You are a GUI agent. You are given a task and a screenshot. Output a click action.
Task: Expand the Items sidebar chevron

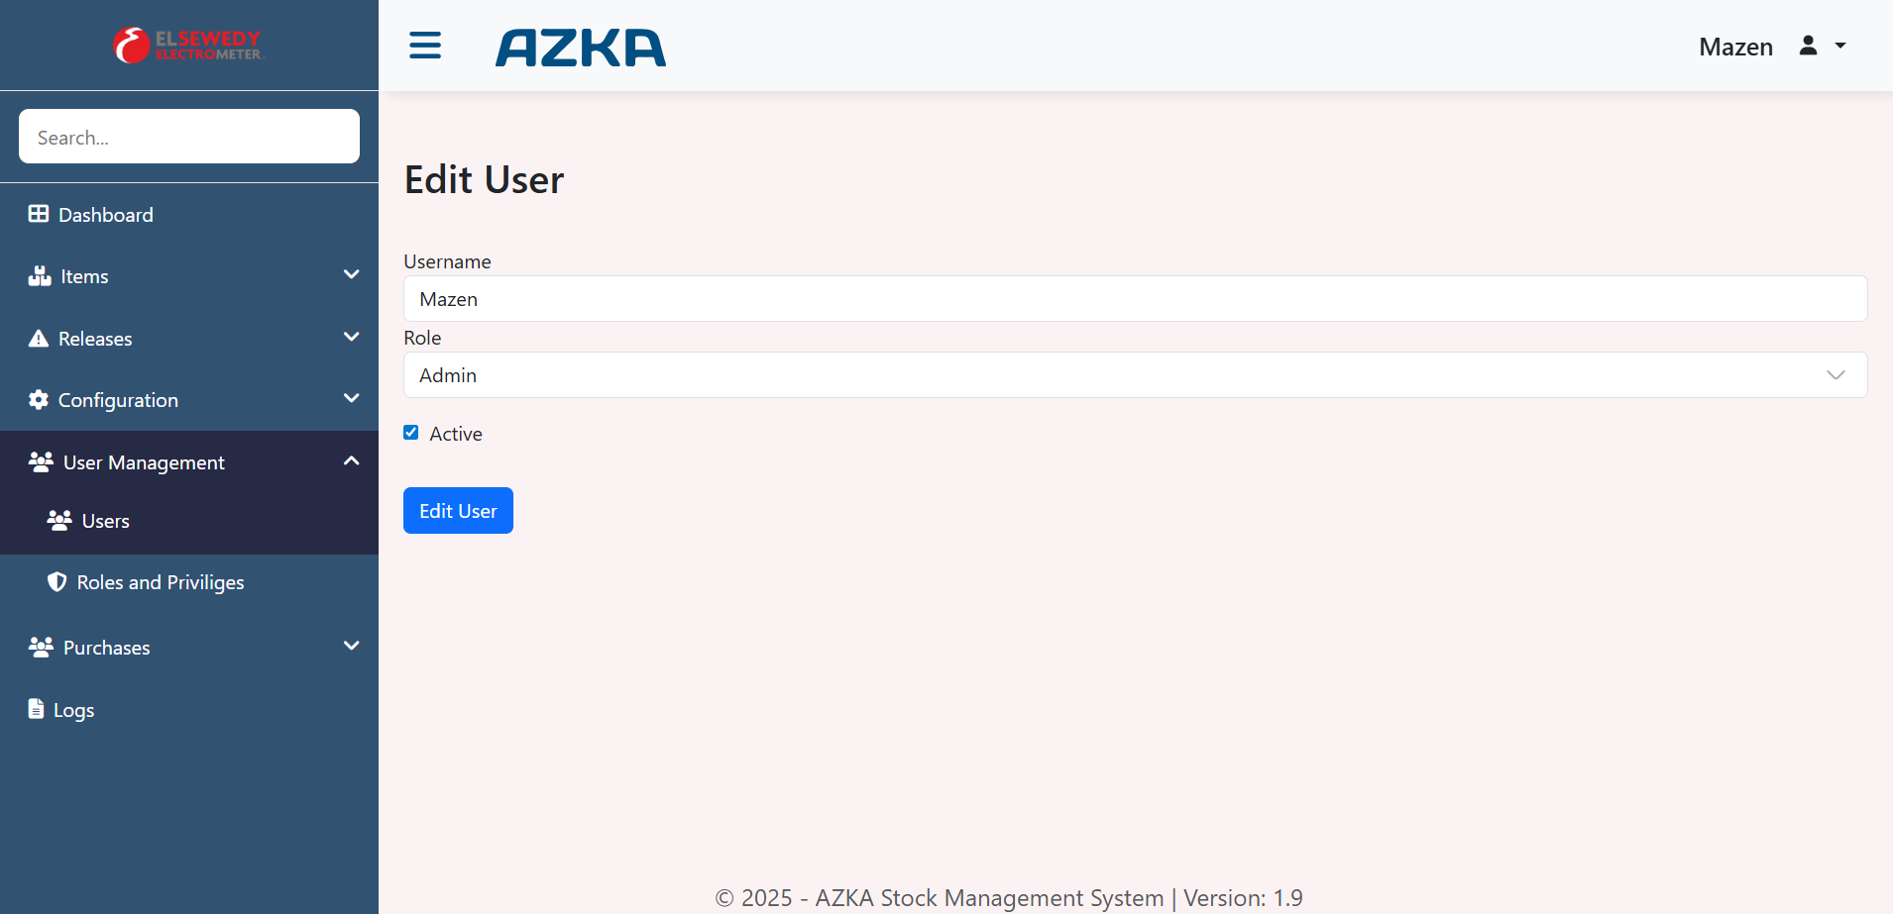pyautogui.click(x=351, y=274)
